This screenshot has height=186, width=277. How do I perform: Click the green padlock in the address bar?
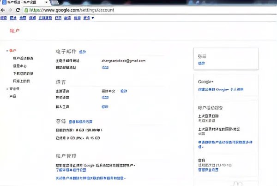tap(26, 10)
